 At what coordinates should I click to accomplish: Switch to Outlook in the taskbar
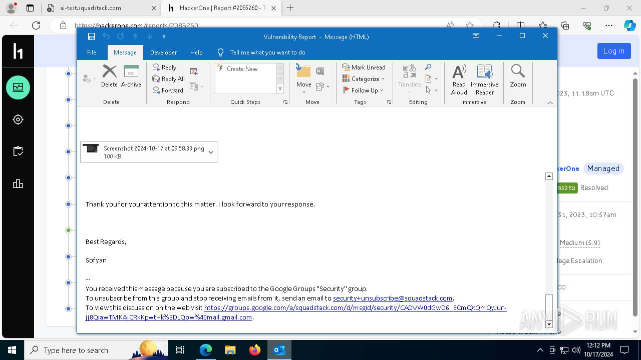[x=279, y=350]
